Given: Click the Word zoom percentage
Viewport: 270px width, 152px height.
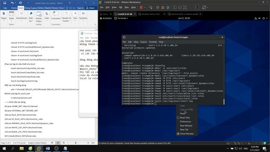Looking at the screenshot, I should click(93, 143).
